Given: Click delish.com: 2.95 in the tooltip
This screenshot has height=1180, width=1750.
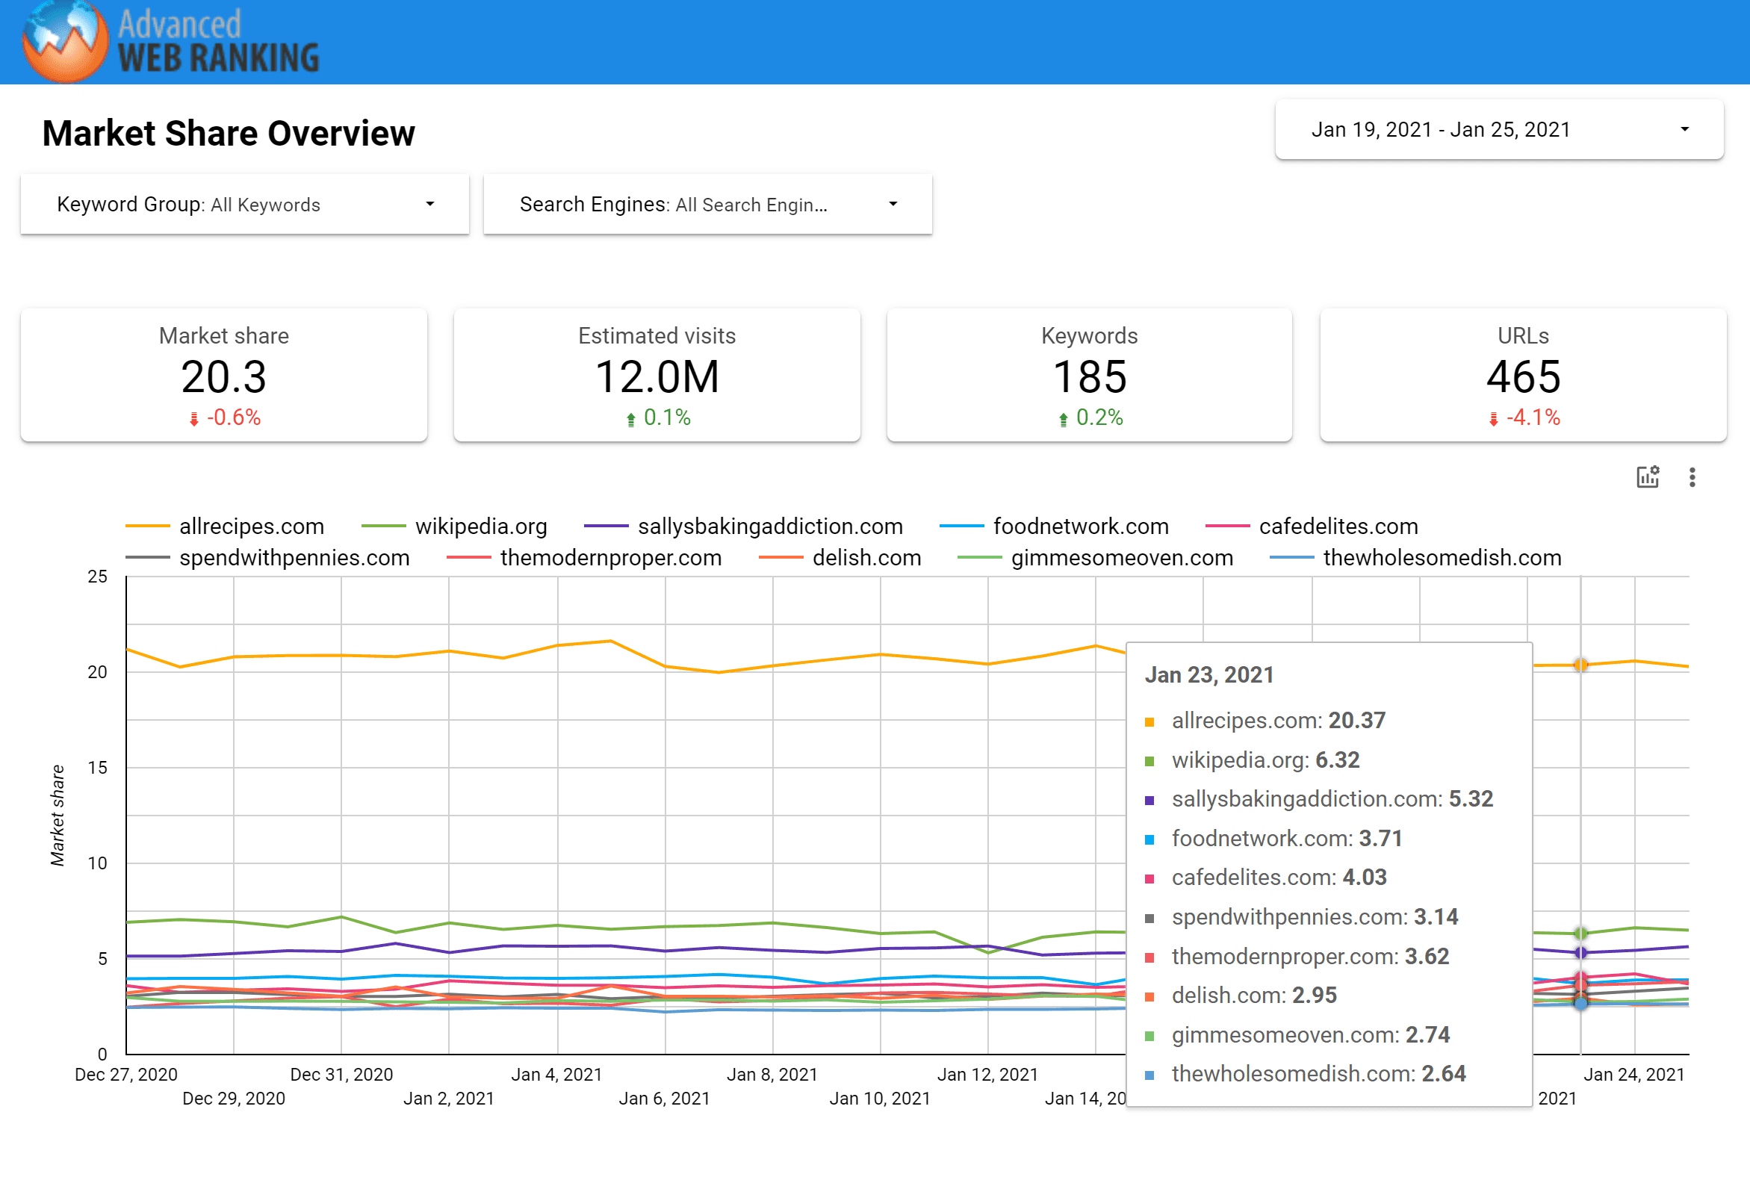Looking at the screenshot, I should click(1254, 996).
